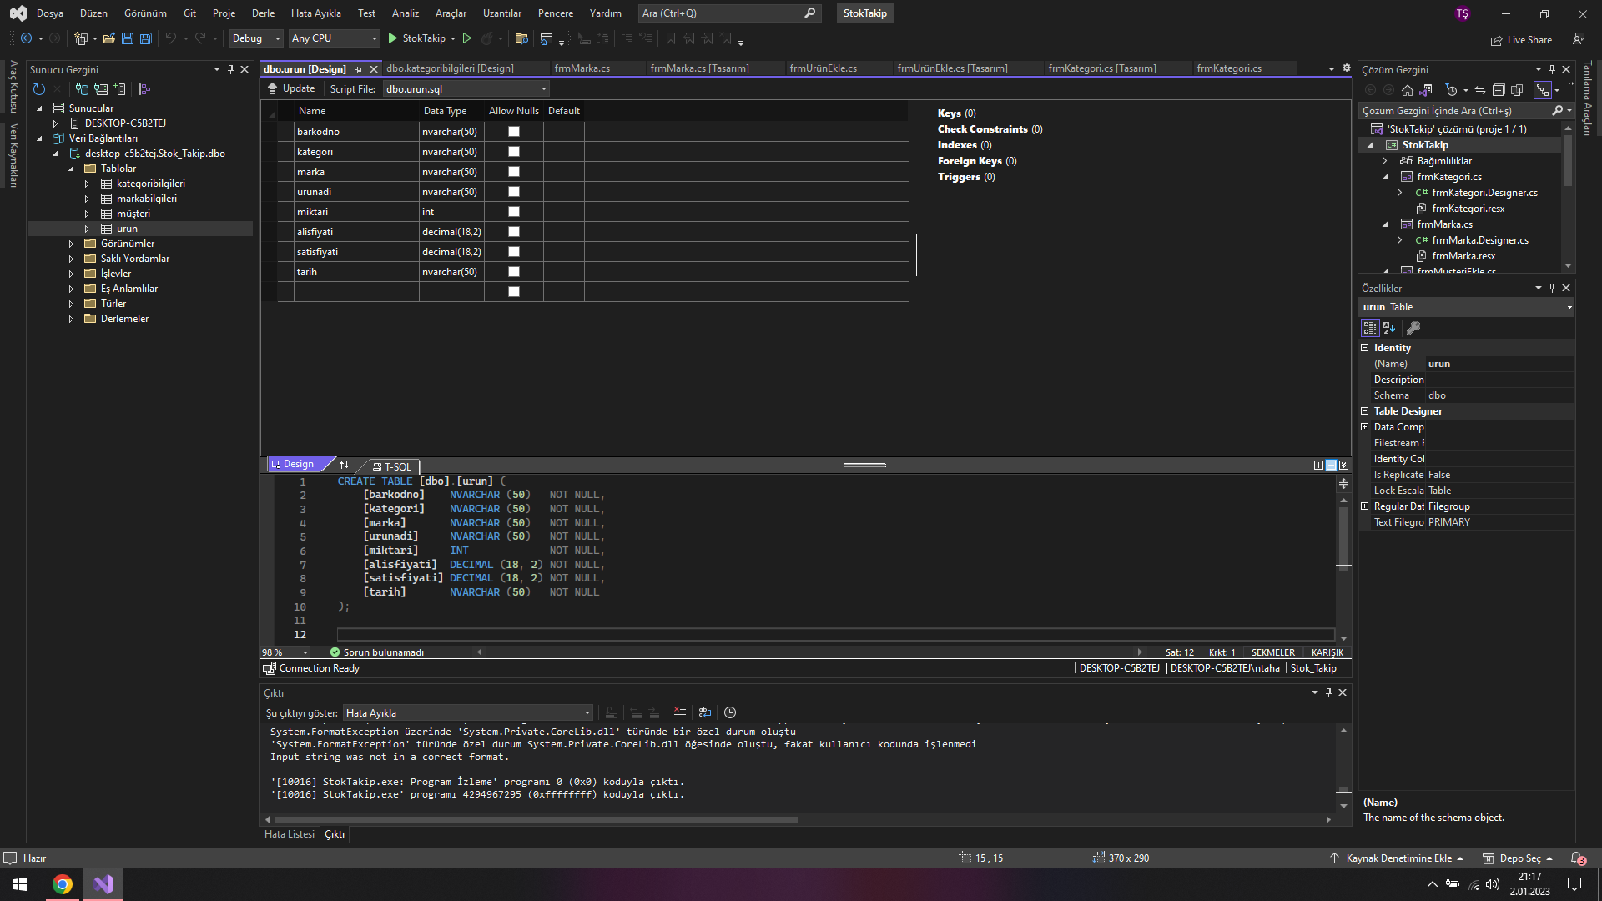This screenshot has height=901, width=1602.
Task: Enable Allow Nulls for tarih column
Action: 514,272
